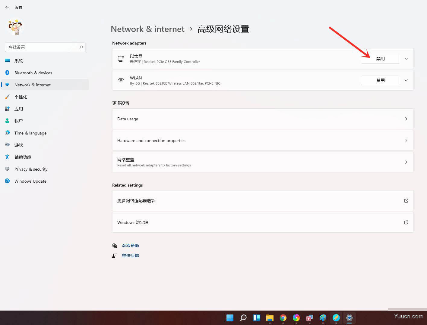Open 系统 settings category
This screenshot has height=325, width=427.
pyautogui.click(x=45, y=61)
